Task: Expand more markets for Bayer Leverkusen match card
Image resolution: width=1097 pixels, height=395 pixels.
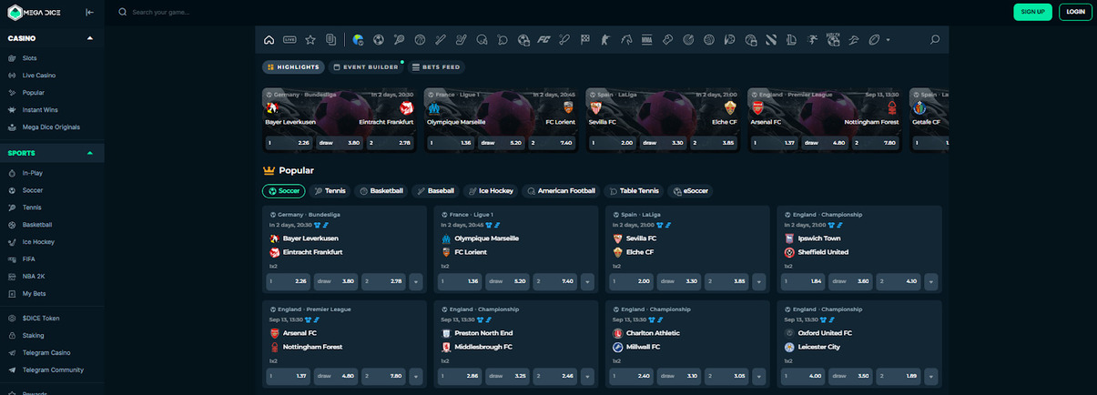Action: click(x=416, y=282)
